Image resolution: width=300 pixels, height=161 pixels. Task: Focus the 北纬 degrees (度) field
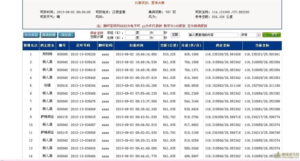pos(130,38)
